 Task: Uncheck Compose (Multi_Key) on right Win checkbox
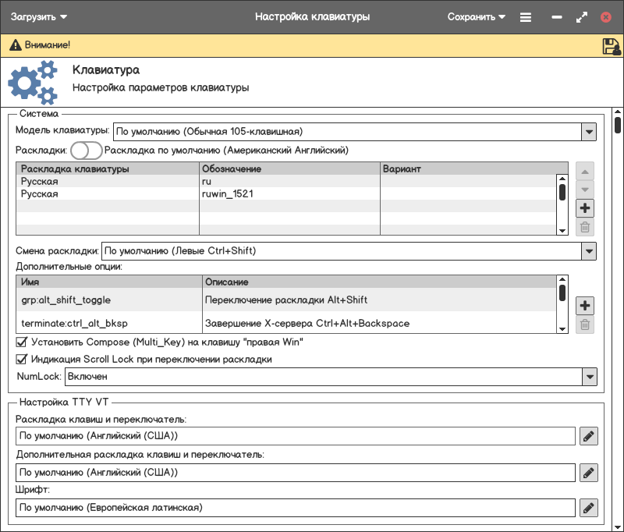pos(22,342)
